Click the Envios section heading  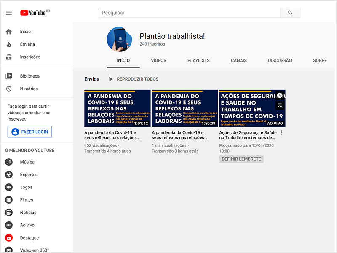(92, 79)
